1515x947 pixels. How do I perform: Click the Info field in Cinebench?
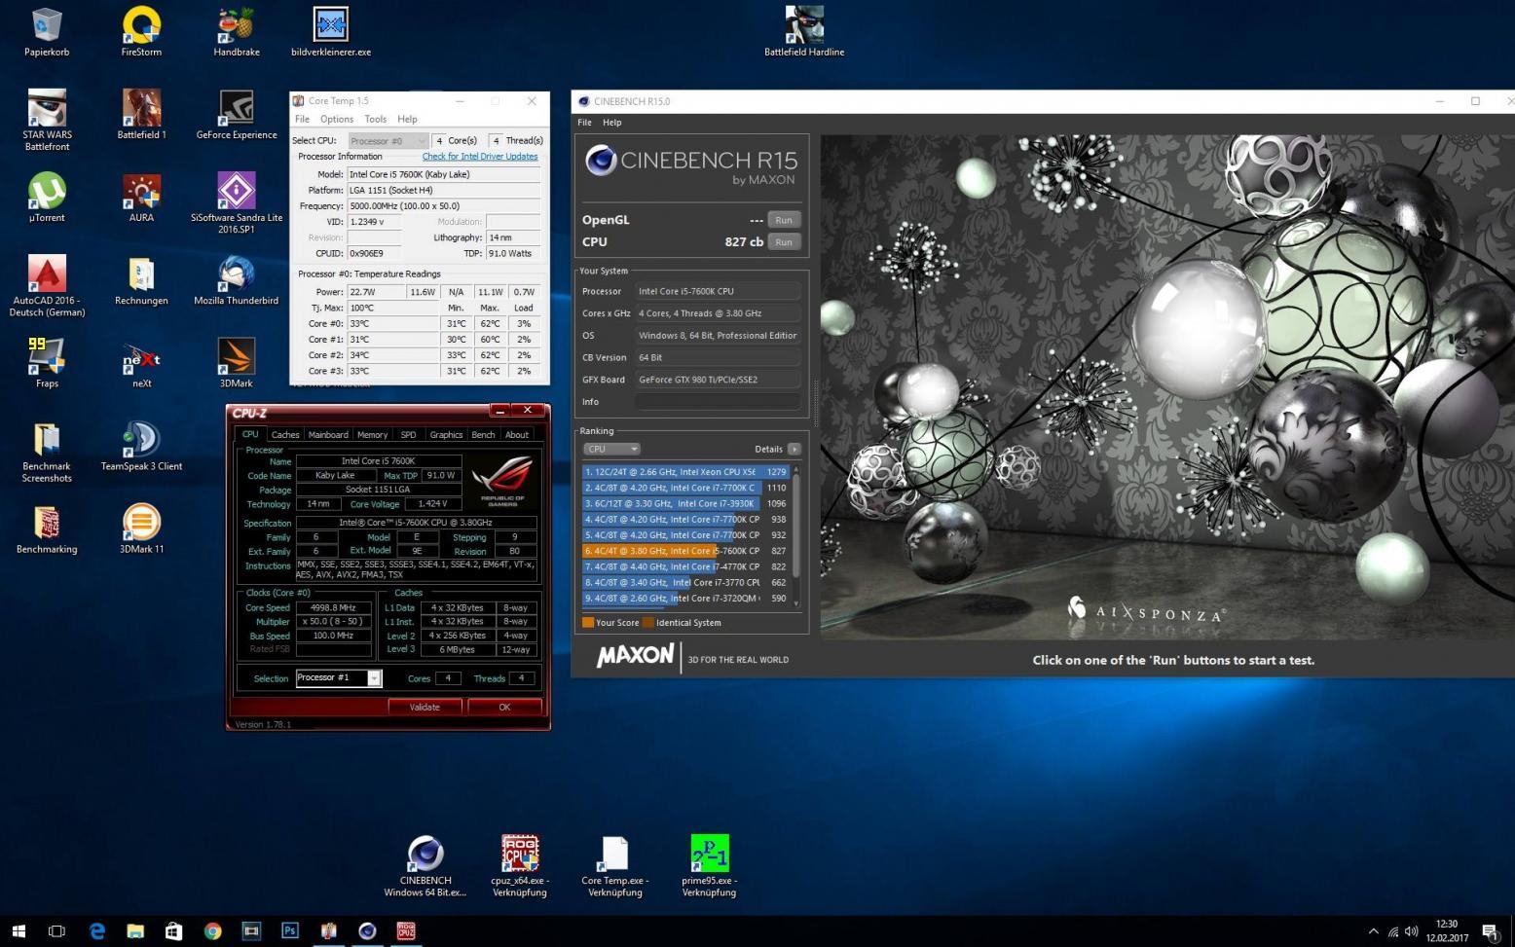point(718,402)
